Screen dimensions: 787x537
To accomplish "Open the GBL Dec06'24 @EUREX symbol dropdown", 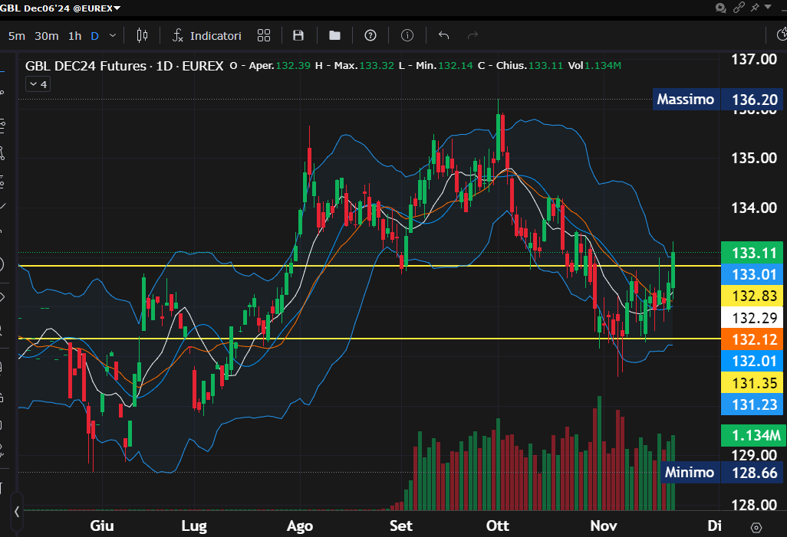I will [x=61, y=8].
